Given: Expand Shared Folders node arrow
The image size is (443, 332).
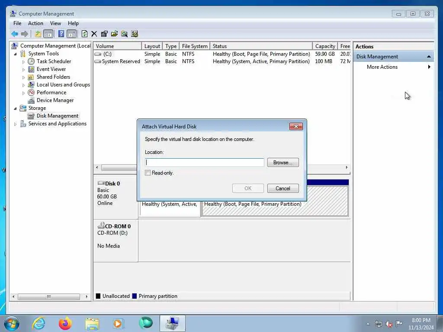Looking at the screenshot, I should (23, 77).
